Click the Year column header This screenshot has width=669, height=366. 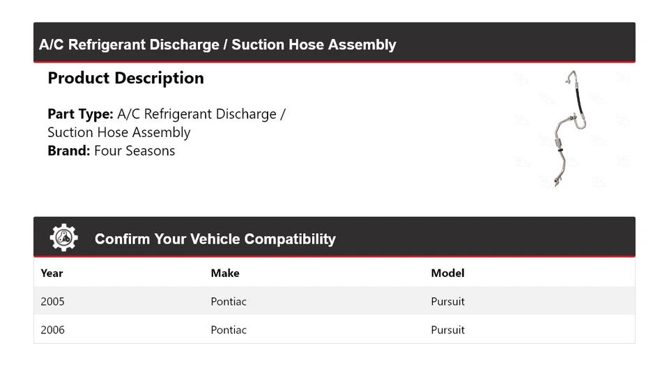tap(52, 273)
